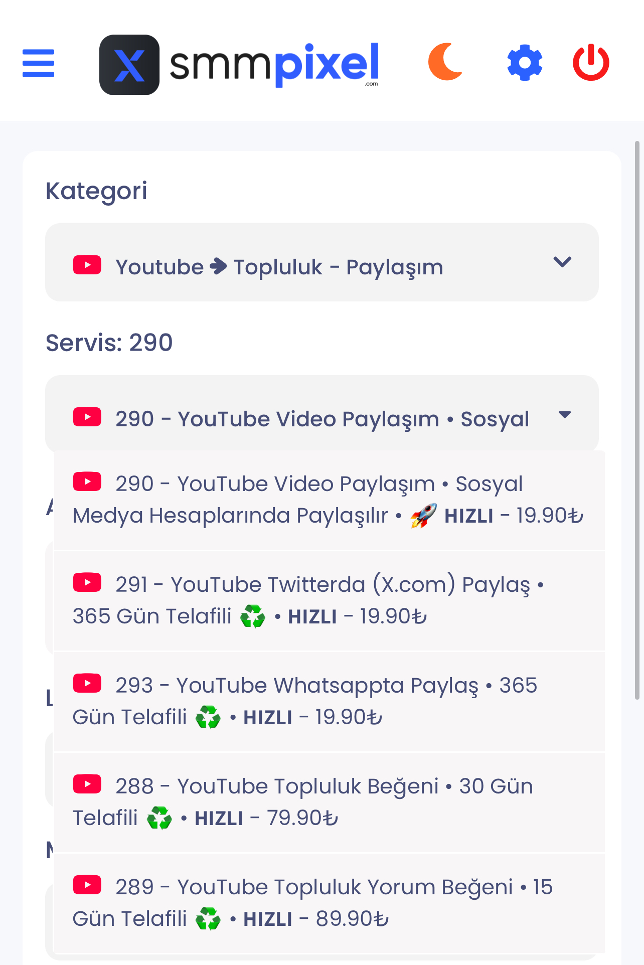The width and height of the screenshot is (644, 965).
Task: Click the smmpixel logo
Action: (239, 64)
